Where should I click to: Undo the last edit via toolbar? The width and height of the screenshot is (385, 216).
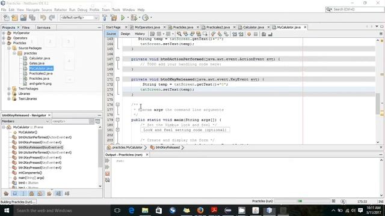pos(43,17)
